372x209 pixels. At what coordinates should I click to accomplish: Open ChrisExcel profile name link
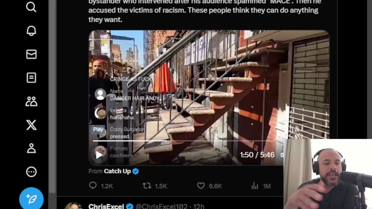pyautogui.click(x=106, y=206)
